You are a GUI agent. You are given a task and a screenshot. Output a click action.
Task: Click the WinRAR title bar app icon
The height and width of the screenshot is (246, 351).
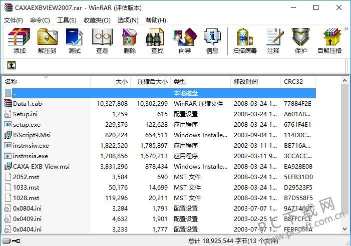[x=9, y=7]
